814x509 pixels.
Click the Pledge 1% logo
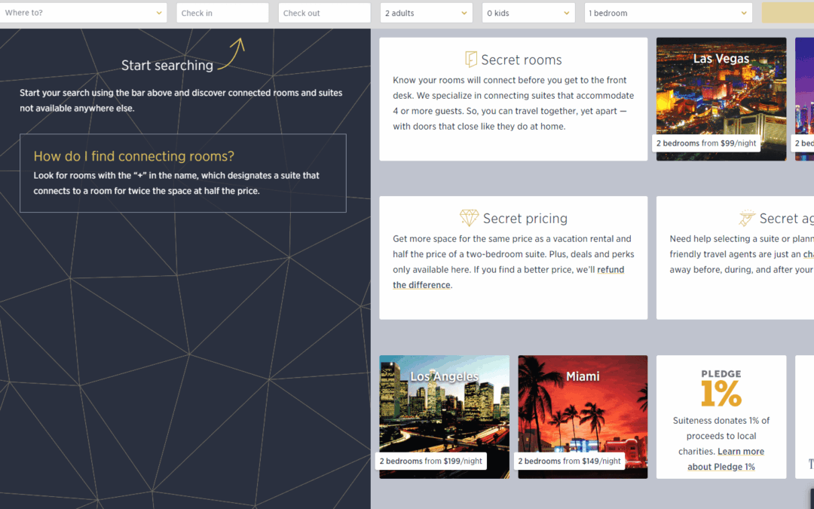(721, 388)
